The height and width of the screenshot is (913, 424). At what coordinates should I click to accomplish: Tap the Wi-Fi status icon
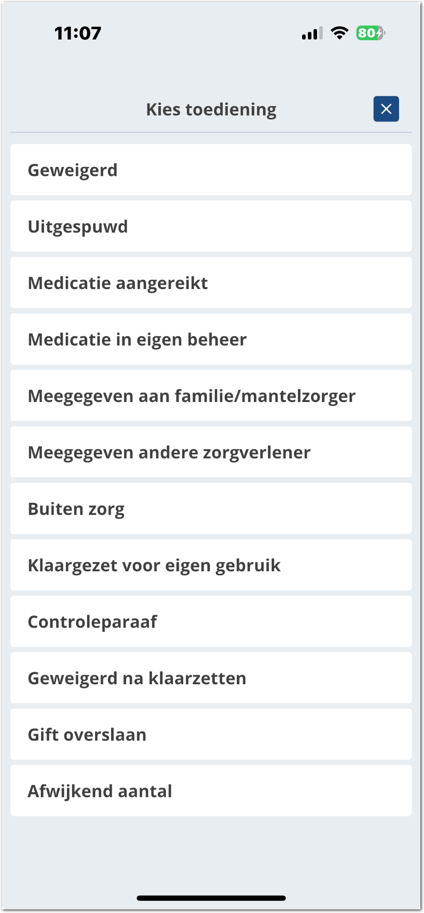[x=339, y=33]
